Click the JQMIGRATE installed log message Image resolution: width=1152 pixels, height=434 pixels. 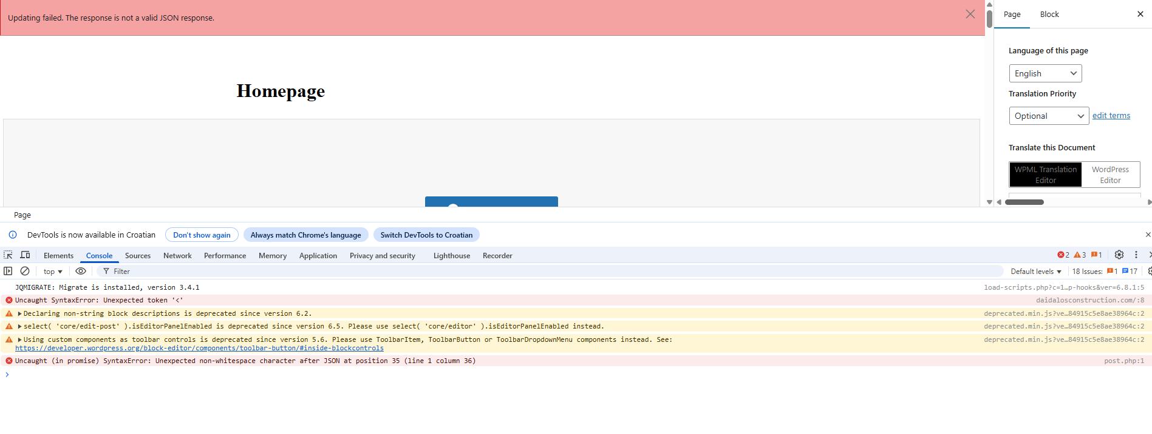tap(107, 287)
